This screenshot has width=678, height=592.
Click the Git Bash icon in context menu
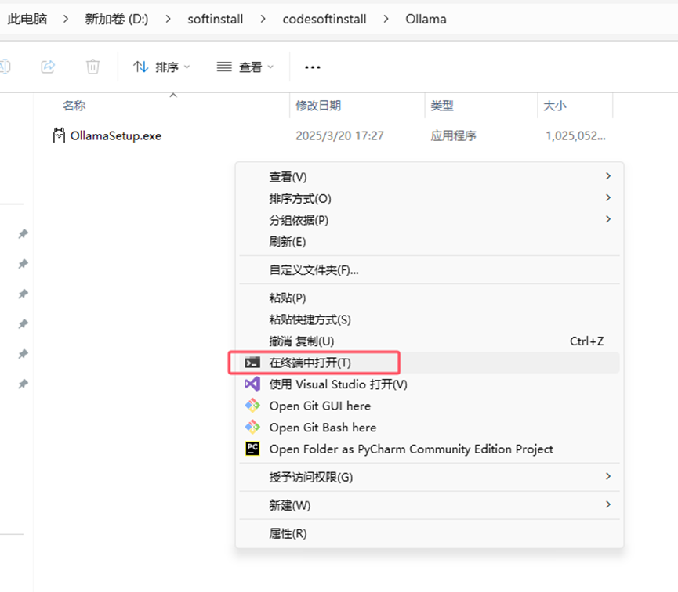pyautogui.click(x=252, y=428)
